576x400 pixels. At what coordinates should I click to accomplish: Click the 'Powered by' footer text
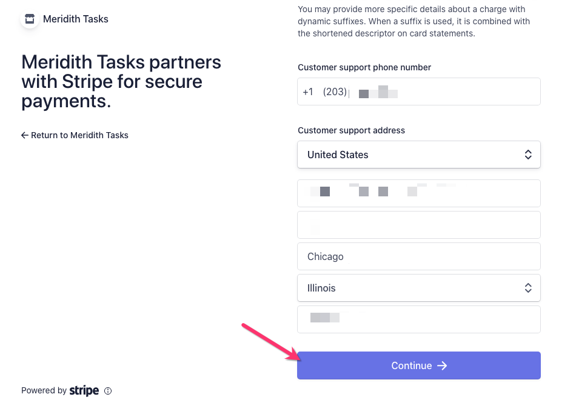pyautogui.click(x=44, y=391)
